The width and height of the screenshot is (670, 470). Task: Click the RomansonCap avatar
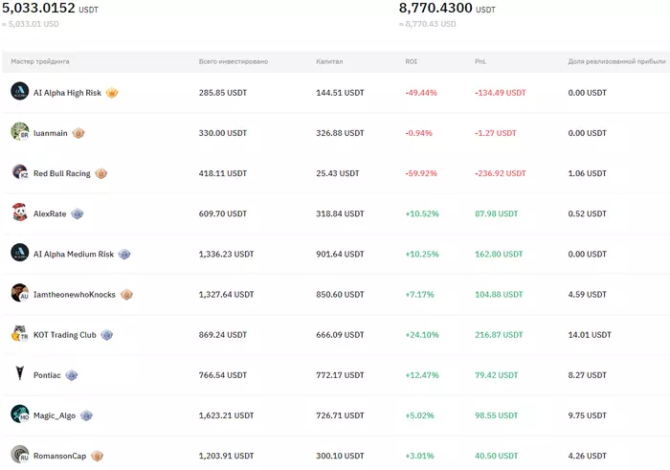tap(20, 455)
